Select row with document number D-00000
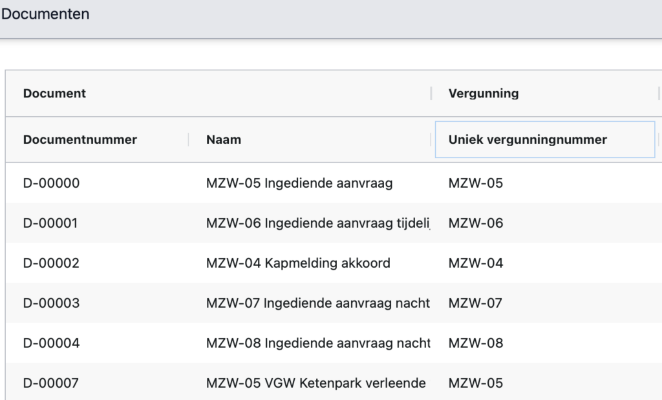662x400 pixels. 52,183
